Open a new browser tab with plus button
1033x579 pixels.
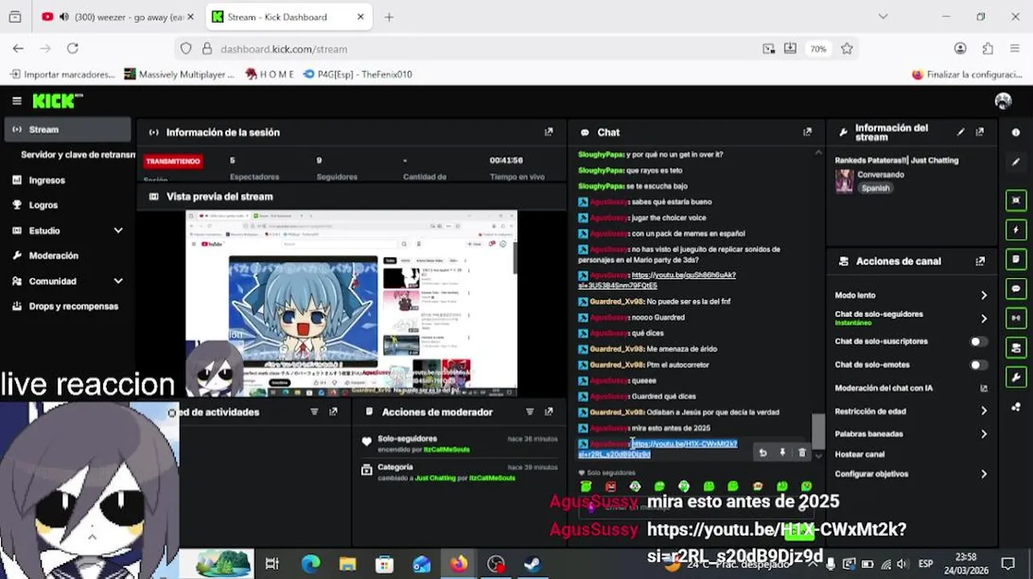click(389, 17)
